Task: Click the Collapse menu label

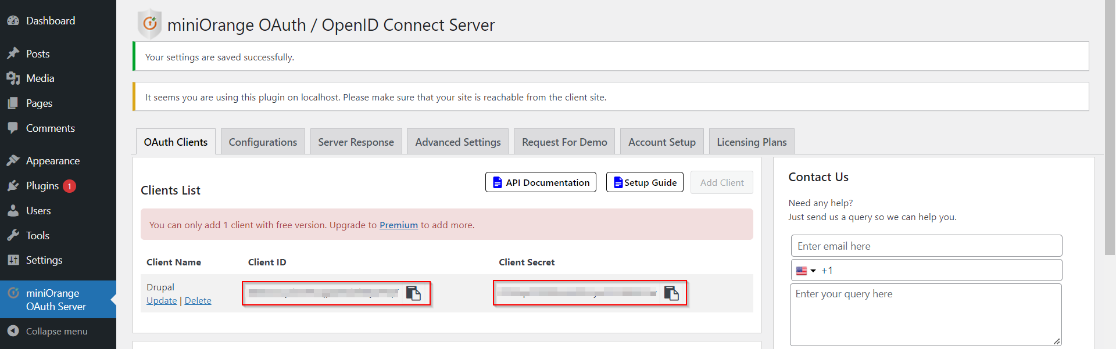Action: click(x=57, y=331)
